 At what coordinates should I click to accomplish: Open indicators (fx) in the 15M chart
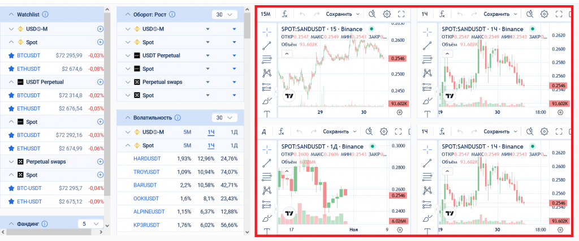pyautogui.click(x=284, y=14)
